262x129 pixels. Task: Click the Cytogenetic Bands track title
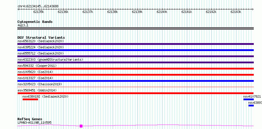coord(35,22)
